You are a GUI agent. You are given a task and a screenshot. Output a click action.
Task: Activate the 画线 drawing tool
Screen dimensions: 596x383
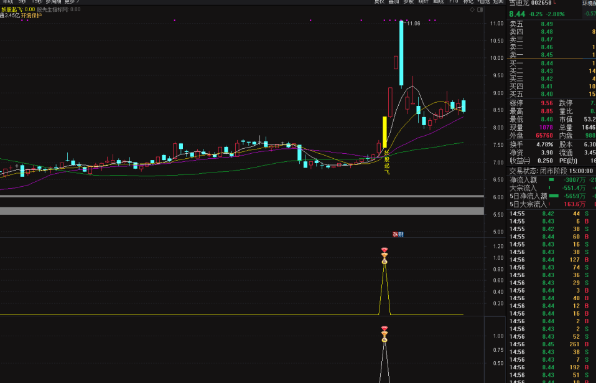(x=439, y=1)
